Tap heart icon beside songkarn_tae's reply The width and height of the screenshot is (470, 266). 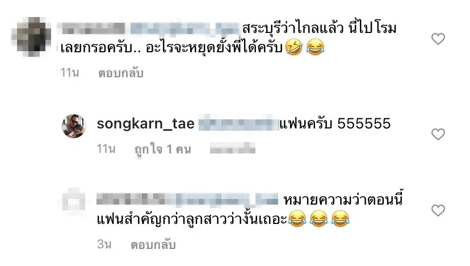coord(438,134)
